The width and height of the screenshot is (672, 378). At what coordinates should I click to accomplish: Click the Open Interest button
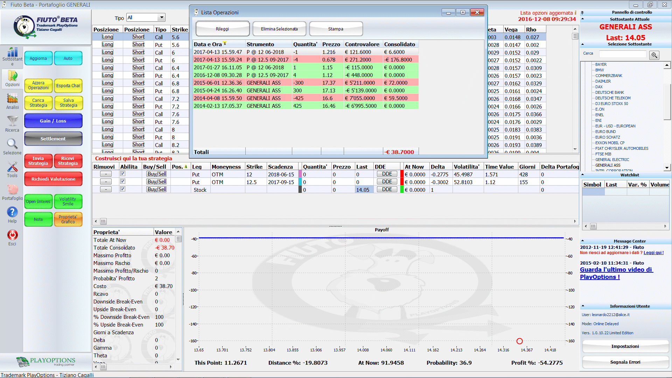[x=38, y=201]
